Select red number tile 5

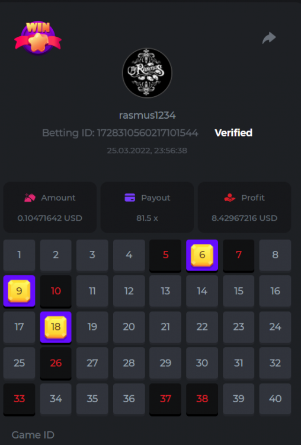(165, 255)
